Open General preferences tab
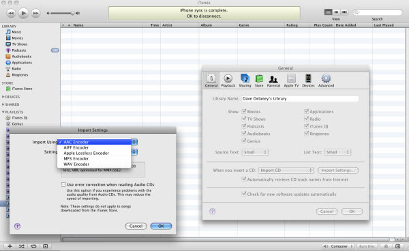The width and height of the screenshot is (409, 251). (211, 80)
